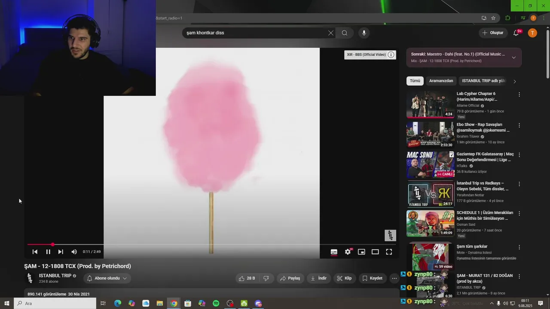Enter fullscreen mode
This screenshot has height=309, width=550.
[389, 252]
